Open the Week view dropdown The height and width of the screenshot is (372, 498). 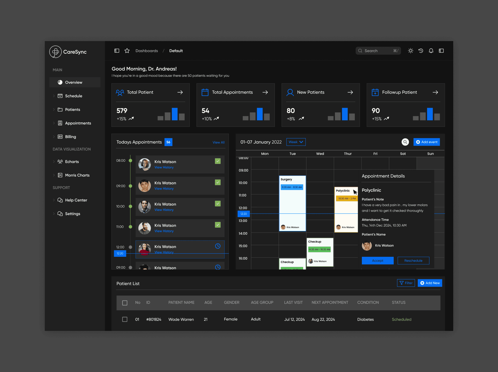click(x=296, y=142)
